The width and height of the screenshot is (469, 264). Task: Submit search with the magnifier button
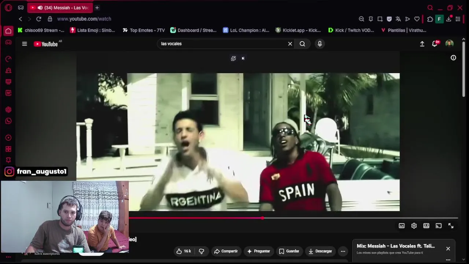[x=302, y=44]
